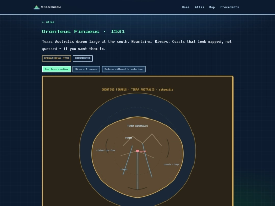
Task: Click the 'claimed ice-free' map label
Action: [106, 150]
